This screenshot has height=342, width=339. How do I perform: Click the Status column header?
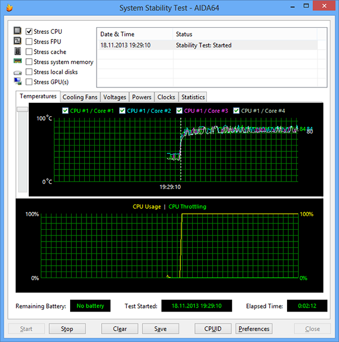245,34
